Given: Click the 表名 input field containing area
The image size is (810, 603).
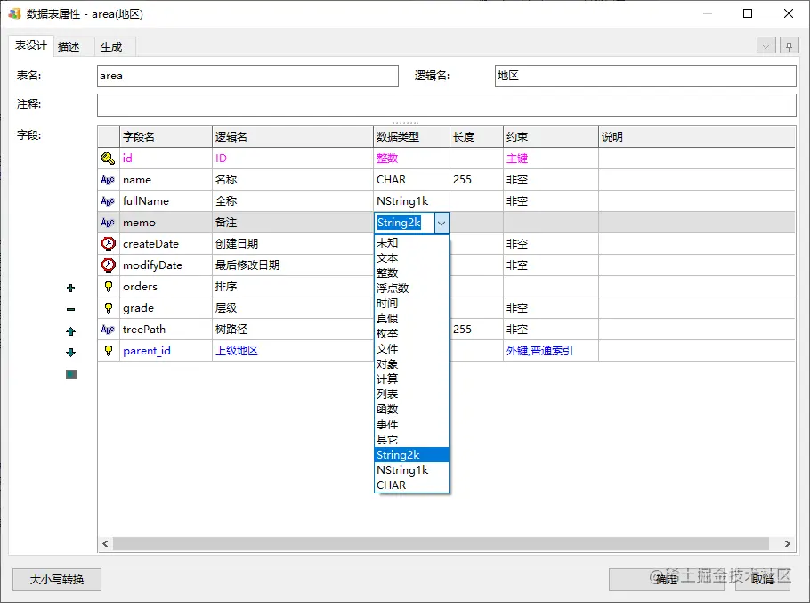Looking at the screenshot, I should tap(247, 76).
